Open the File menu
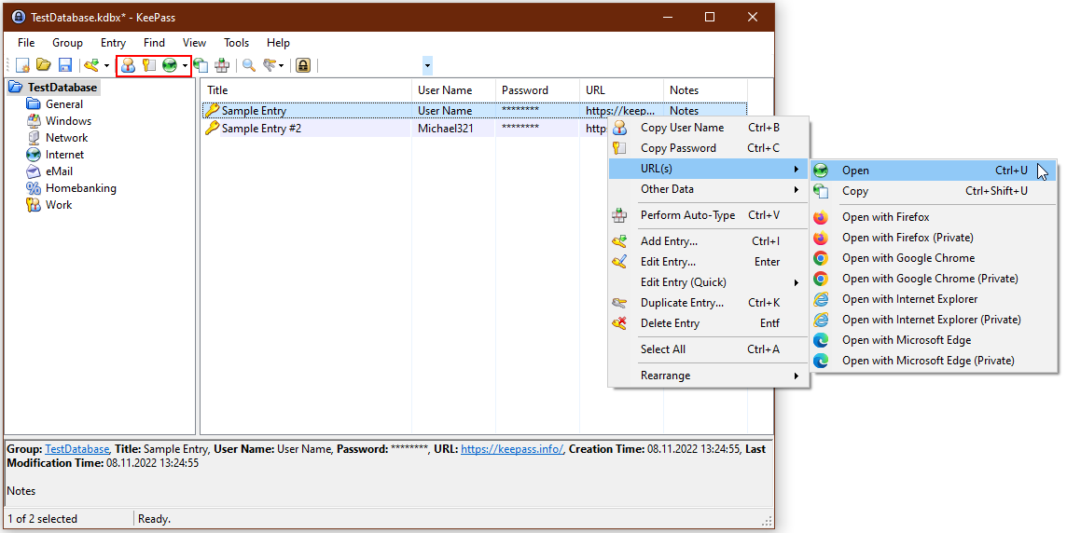Image resolution: width=1067 pixels, height=533 pixels. point(26,42)
